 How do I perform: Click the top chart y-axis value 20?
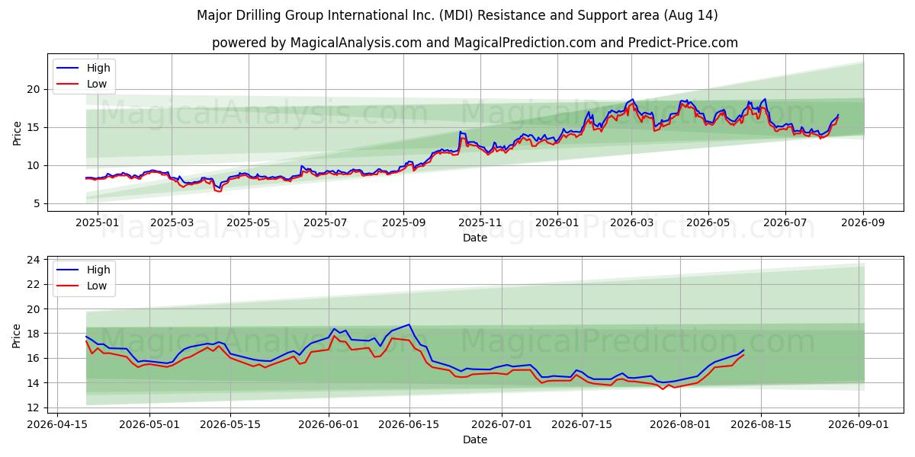point(34,89)
